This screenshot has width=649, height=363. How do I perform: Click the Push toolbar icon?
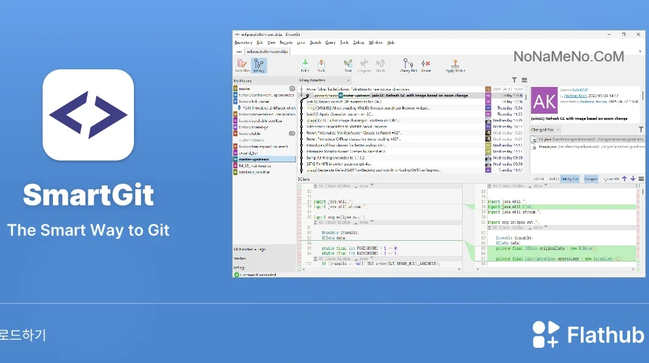[x=321, y=65]
